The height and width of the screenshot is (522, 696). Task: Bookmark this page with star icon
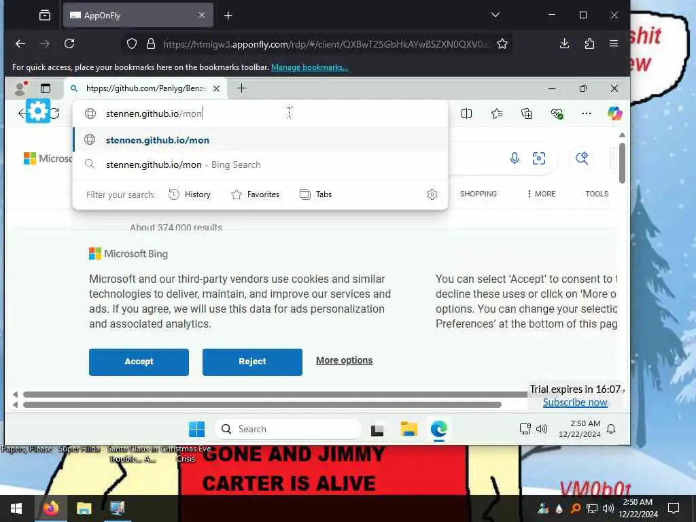502,44
